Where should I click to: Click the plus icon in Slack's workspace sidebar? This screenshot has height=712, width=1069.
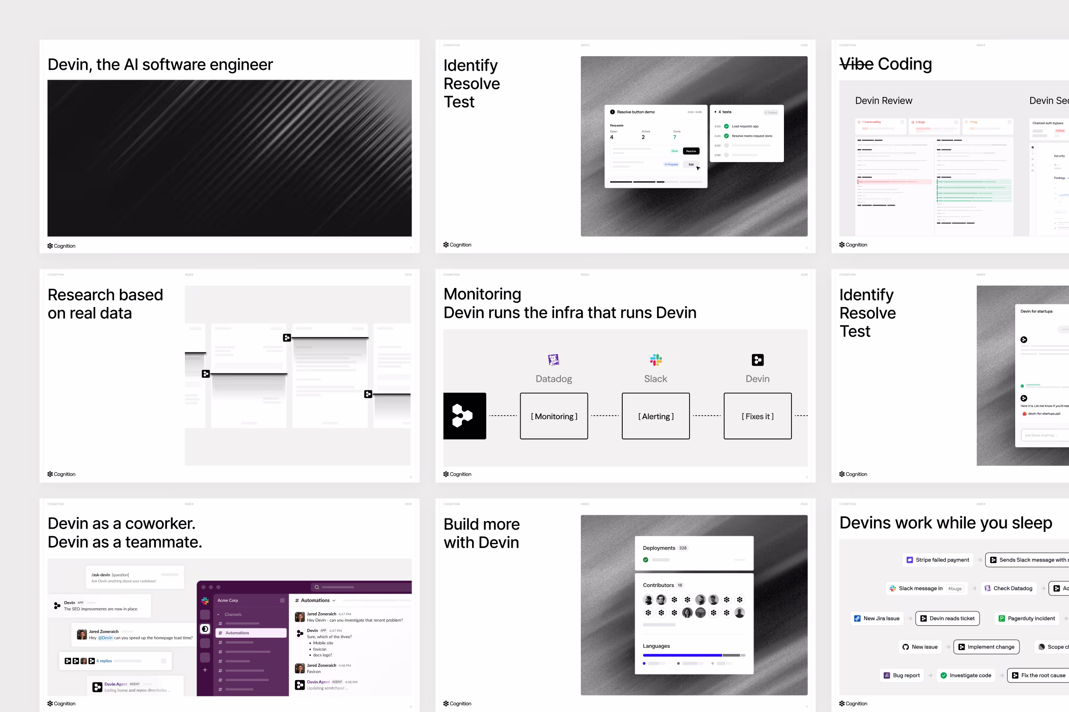point(205,670)
